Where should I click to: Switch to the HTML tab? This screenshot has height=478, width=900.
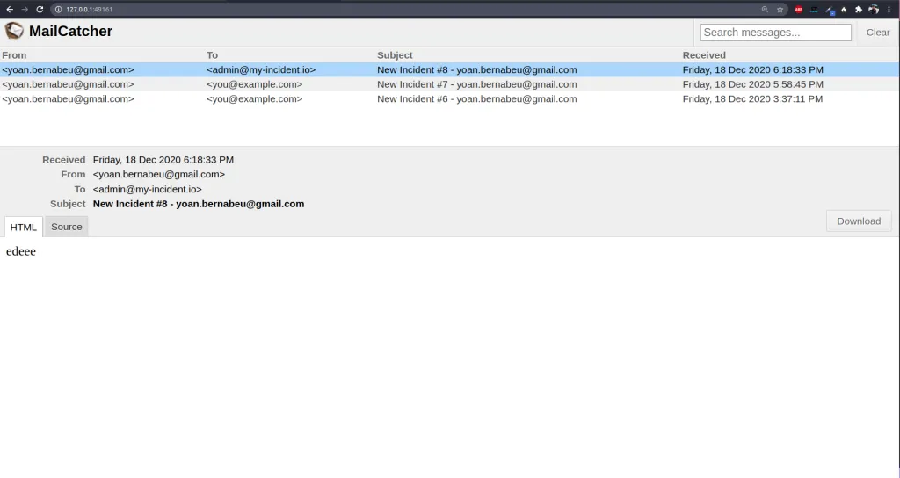point(24,227)
